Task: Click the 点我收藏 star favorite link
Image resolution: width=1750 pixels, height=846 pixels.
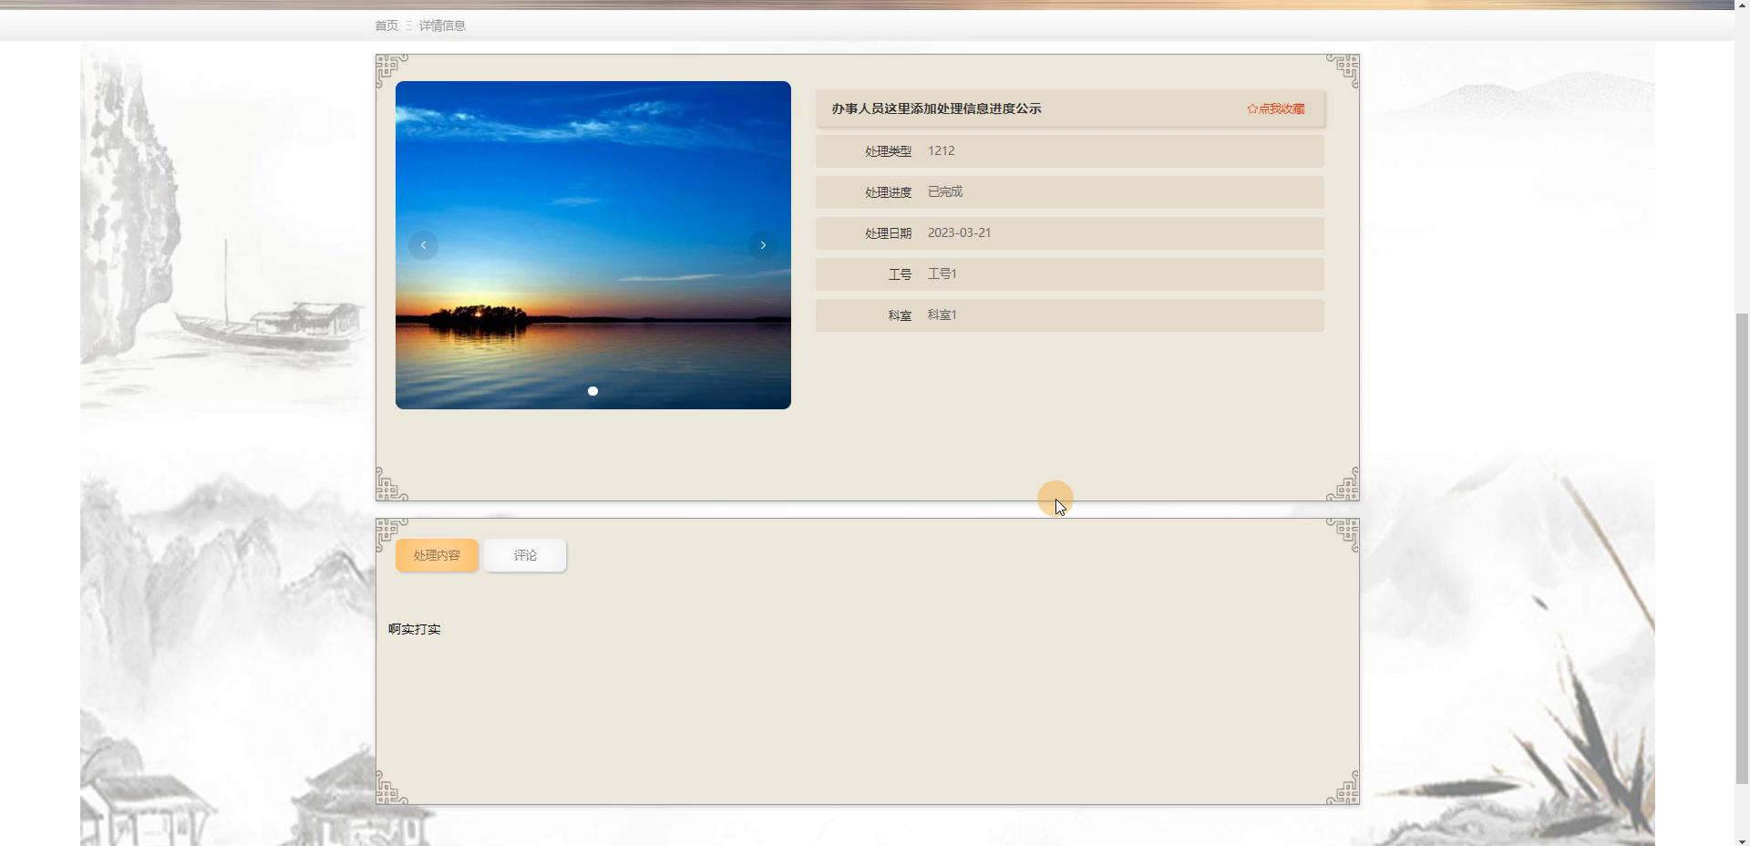Action: click(x=1276, y=108)
